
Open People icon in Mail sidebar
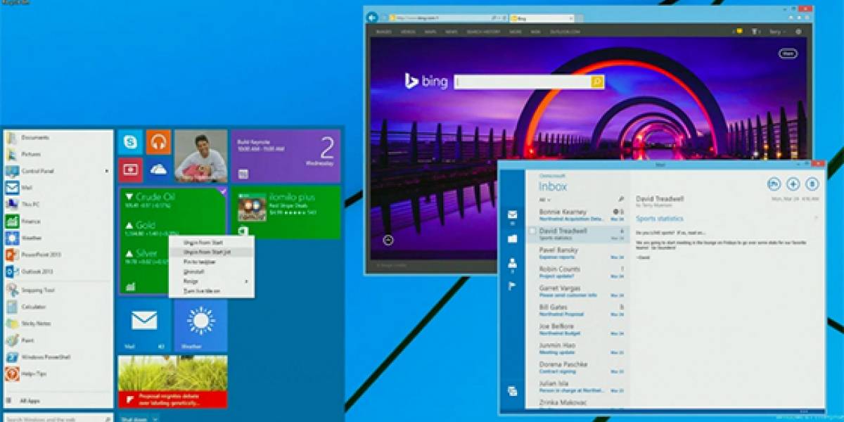(x=513, y=264)
